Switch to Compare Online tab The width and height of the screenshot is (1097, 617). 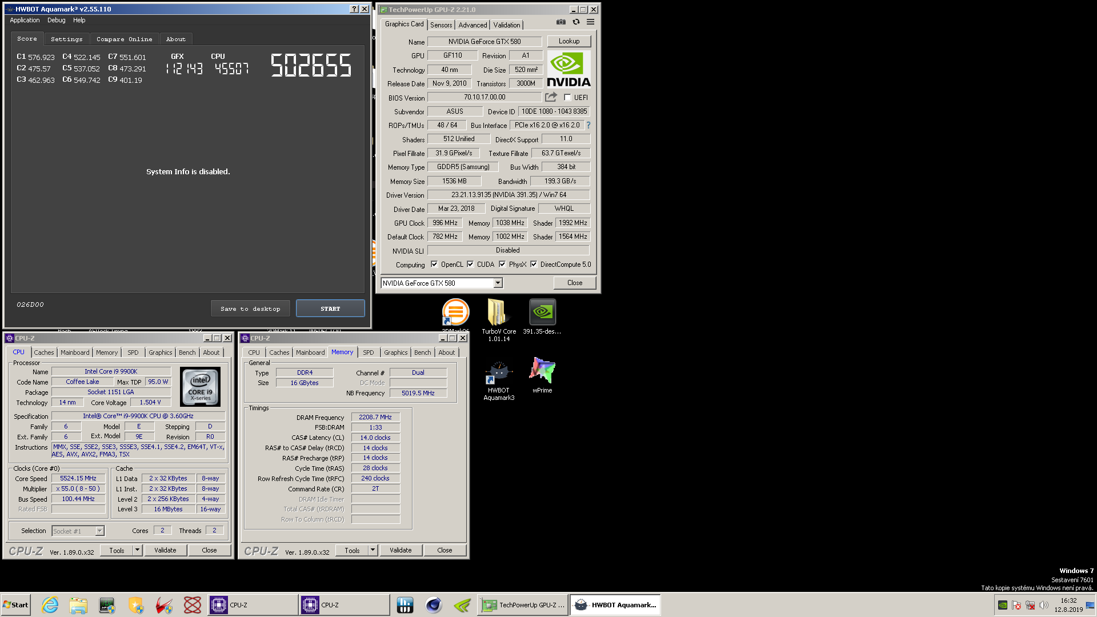[124, 39]
